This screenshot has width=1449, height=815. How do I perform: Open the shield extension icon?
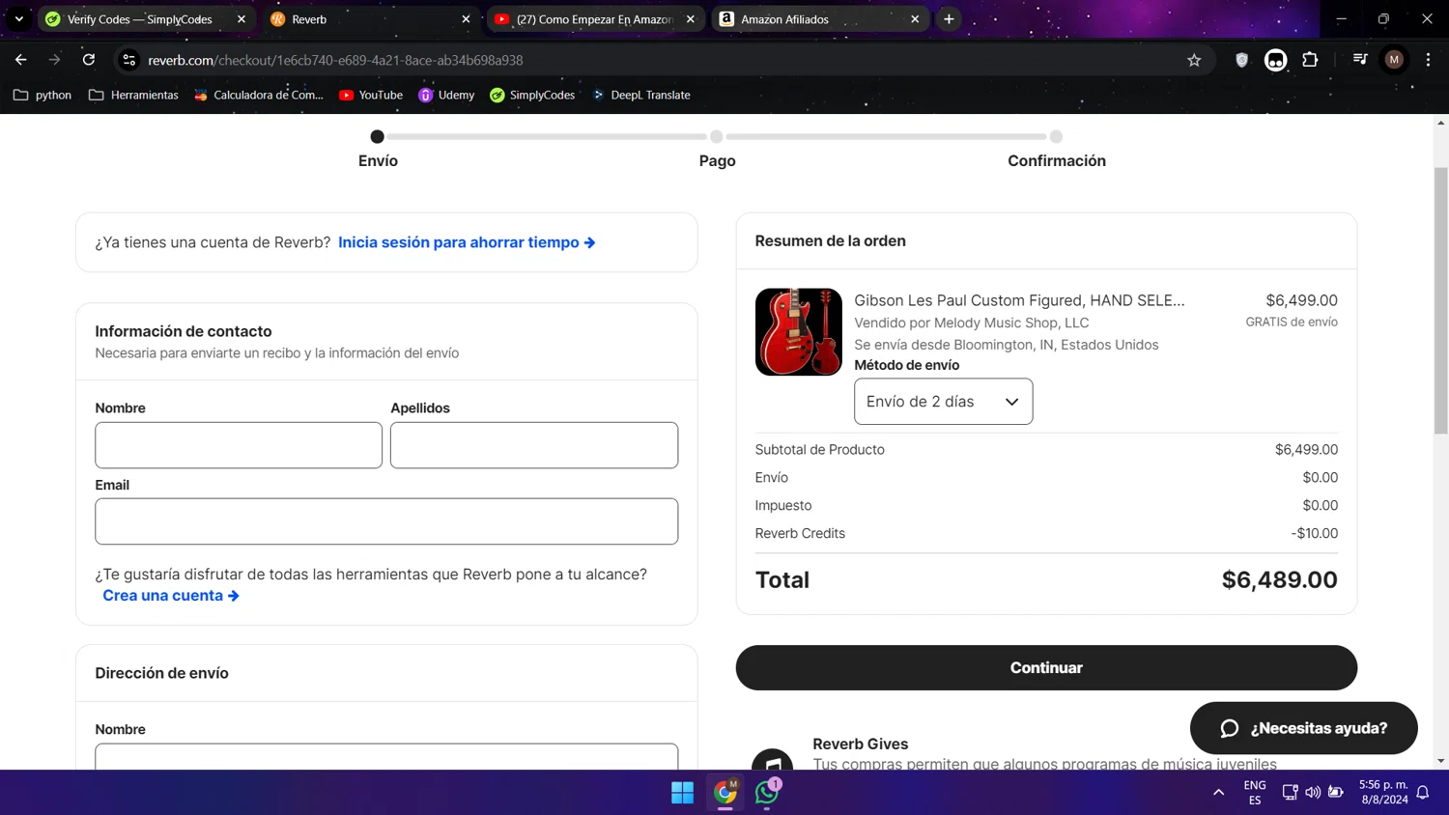1241,60
